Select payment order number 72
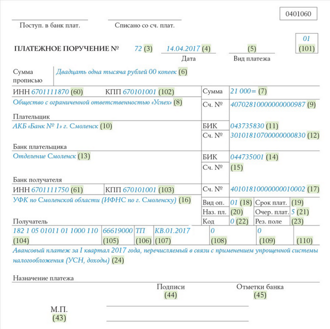Screen dimensions: 330x329 pyautogui.click(x=138, y=48)
